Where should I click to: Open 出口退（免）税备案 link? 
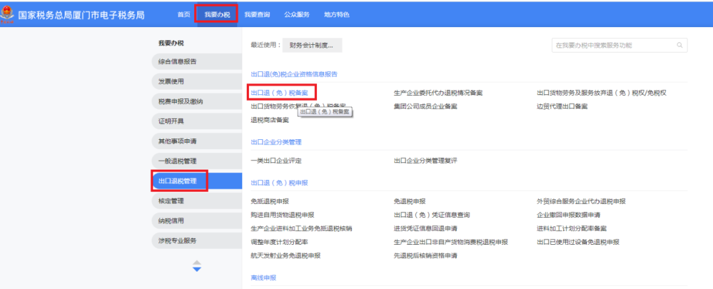coord(279,92)
